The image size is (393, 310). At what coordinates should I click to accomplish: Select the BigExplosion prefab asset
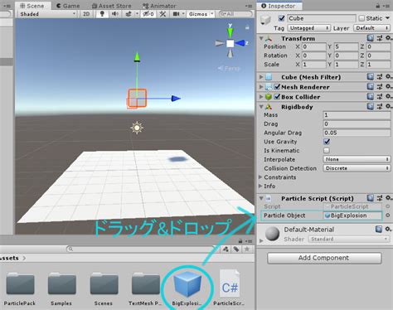pos(187,288)
